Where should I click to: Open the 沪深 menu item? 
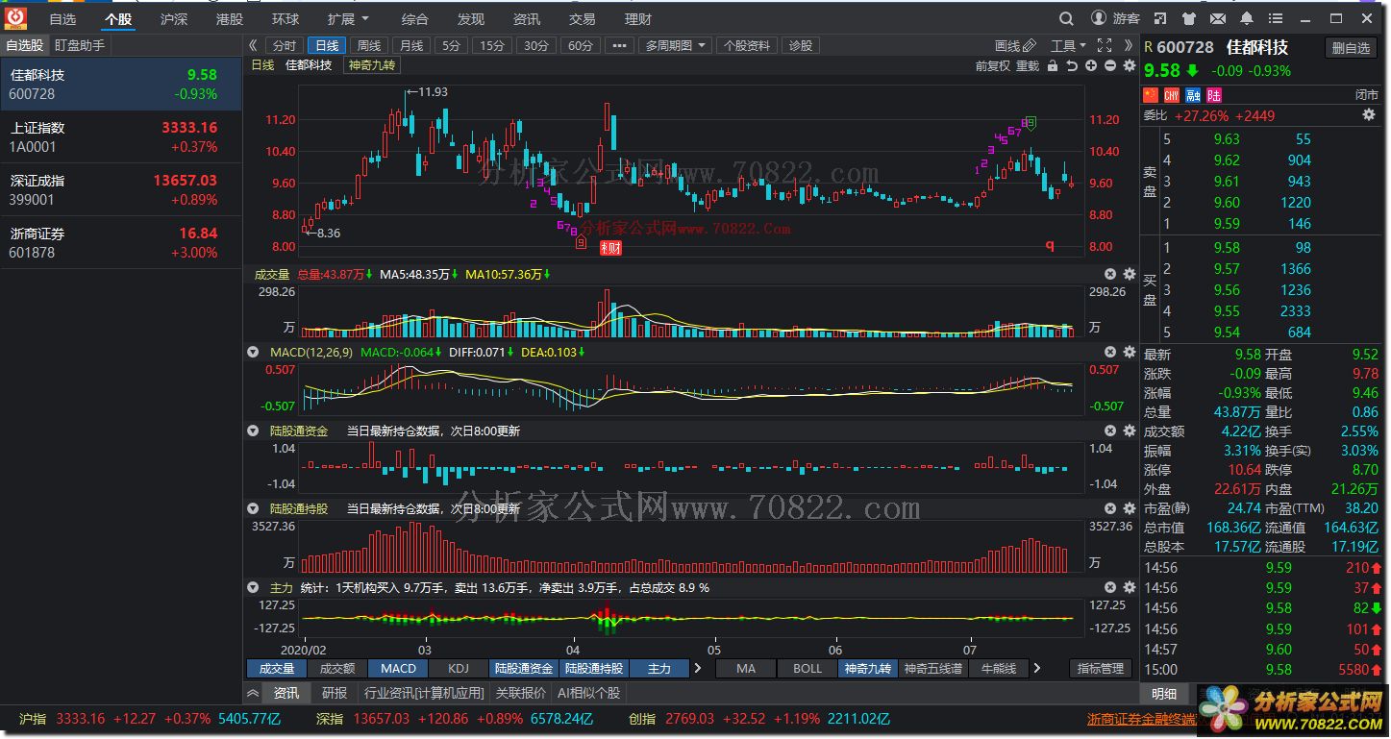tap(174, 19)
